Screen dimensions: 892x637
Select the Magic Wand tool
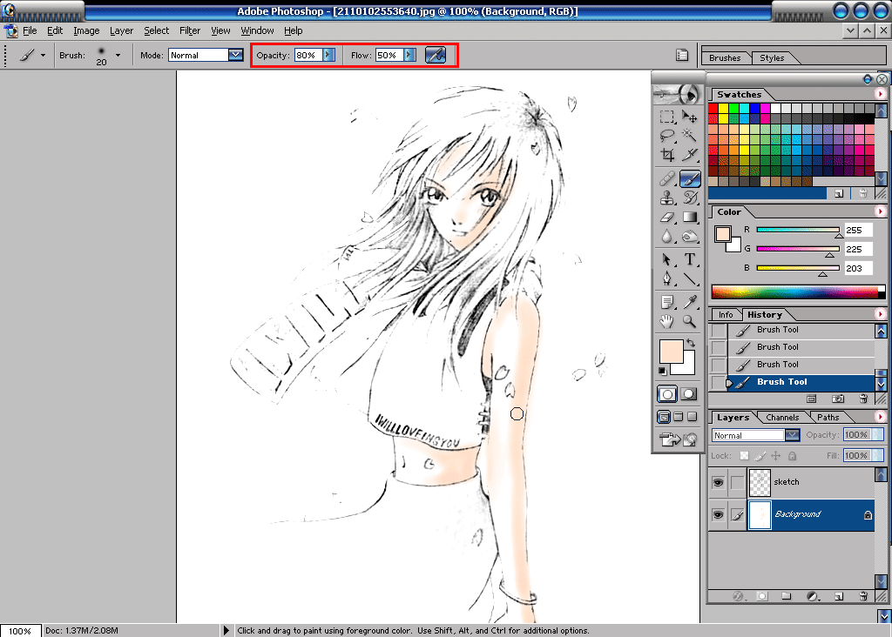point(690,135)
